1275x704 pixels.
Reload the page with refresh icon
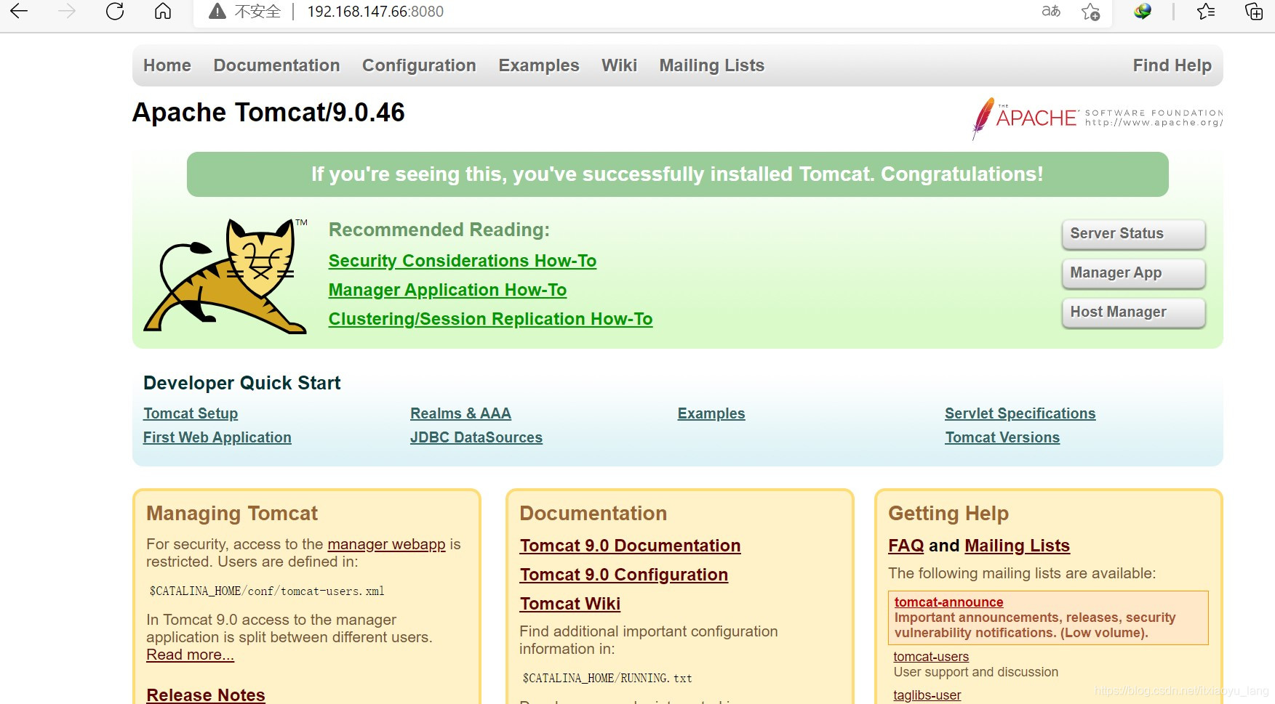point(115,11)
